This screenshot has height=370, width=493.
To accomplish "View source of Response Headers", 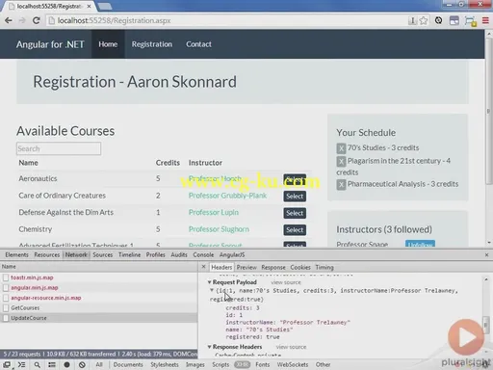I will click(291, 347).
